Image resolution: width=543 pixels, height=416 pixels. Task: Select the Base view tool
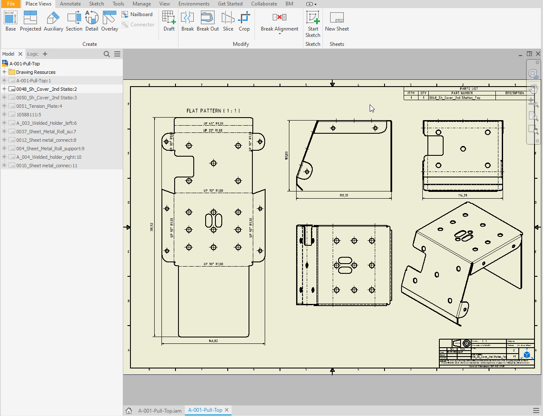(x=11, y=21)
